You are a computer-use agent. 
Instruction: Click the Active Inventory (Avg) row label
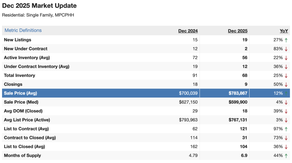pyautogui.click(x=27, y=58)
